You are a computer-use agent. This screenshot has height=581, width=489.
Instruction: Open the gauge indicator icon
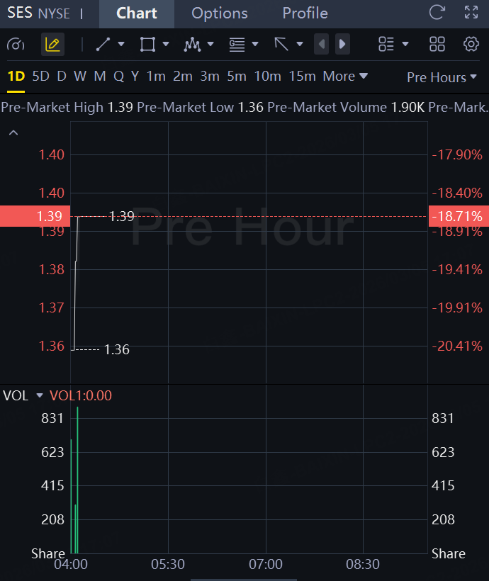[16, 45]
